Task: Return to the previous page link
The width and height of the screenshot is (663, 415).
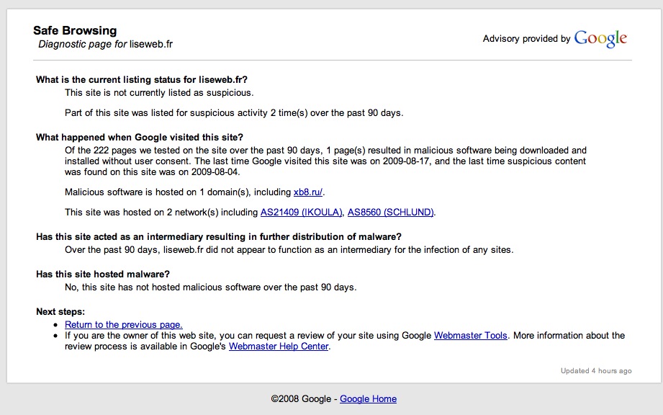Action: 123,325
